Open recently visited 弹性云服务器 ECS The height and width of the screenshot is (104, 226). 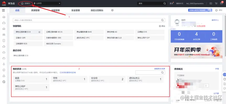coord(21,55)
